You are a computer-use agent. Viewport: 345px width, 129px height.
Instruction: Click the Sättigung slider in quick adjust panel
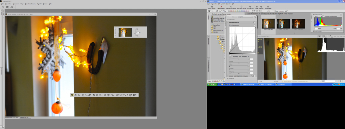(x=239, y=73)
